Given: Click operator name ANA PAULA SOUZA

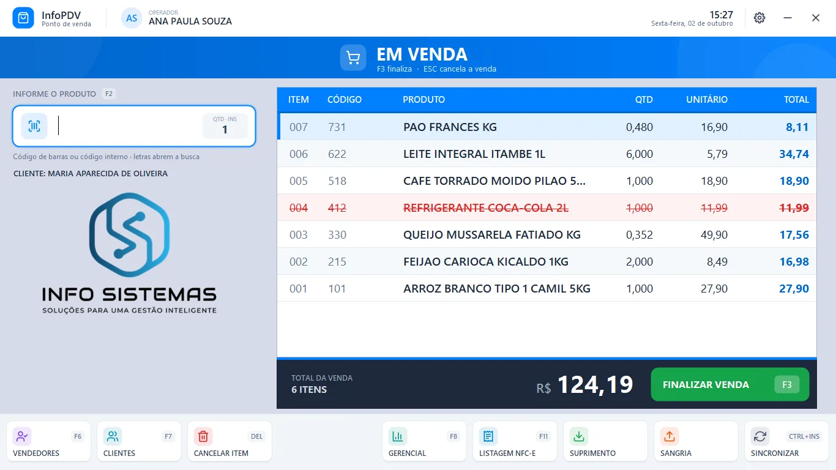Looking at the screenshot, I should tap(190, 21).
